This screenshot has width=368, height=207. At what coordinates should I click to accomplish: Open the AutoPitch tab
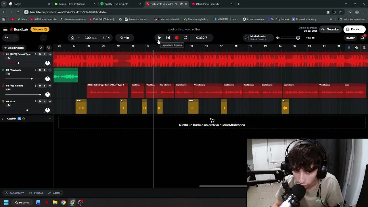(x=15, y=193)
